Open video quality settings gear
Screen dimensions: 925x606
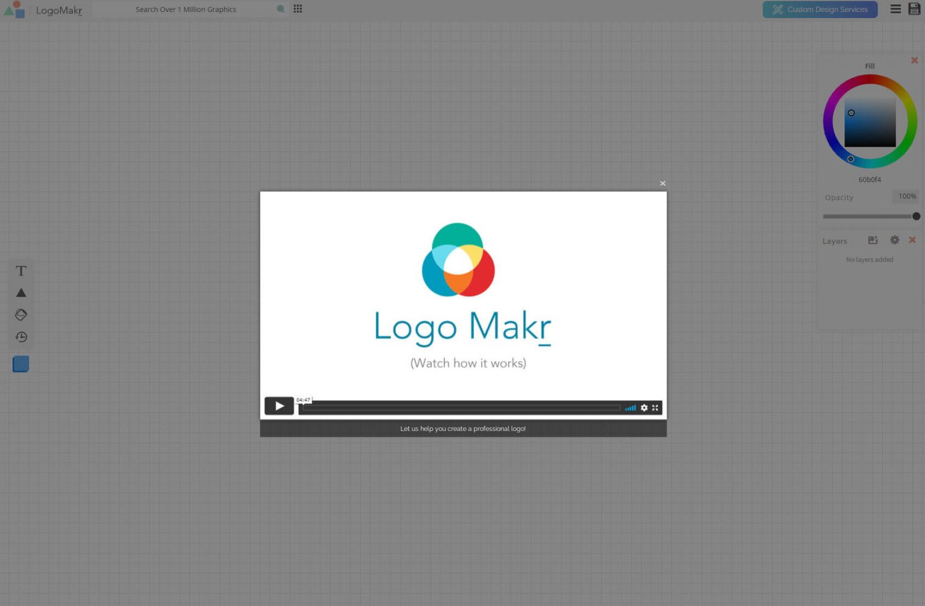click(x=644, y=407)
